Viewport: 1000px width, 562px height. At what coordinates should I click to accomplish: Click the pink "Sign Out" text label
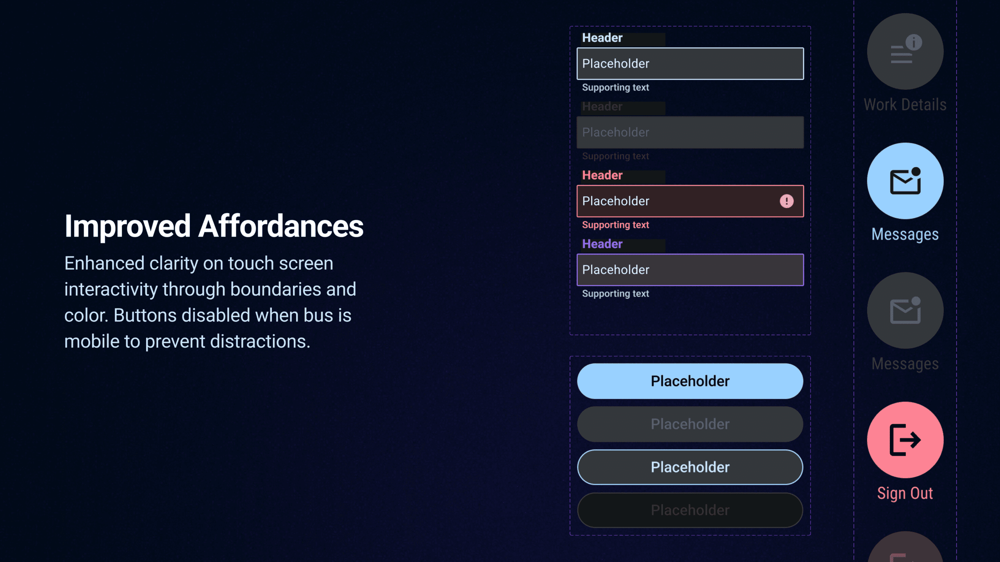pos(905,493)
